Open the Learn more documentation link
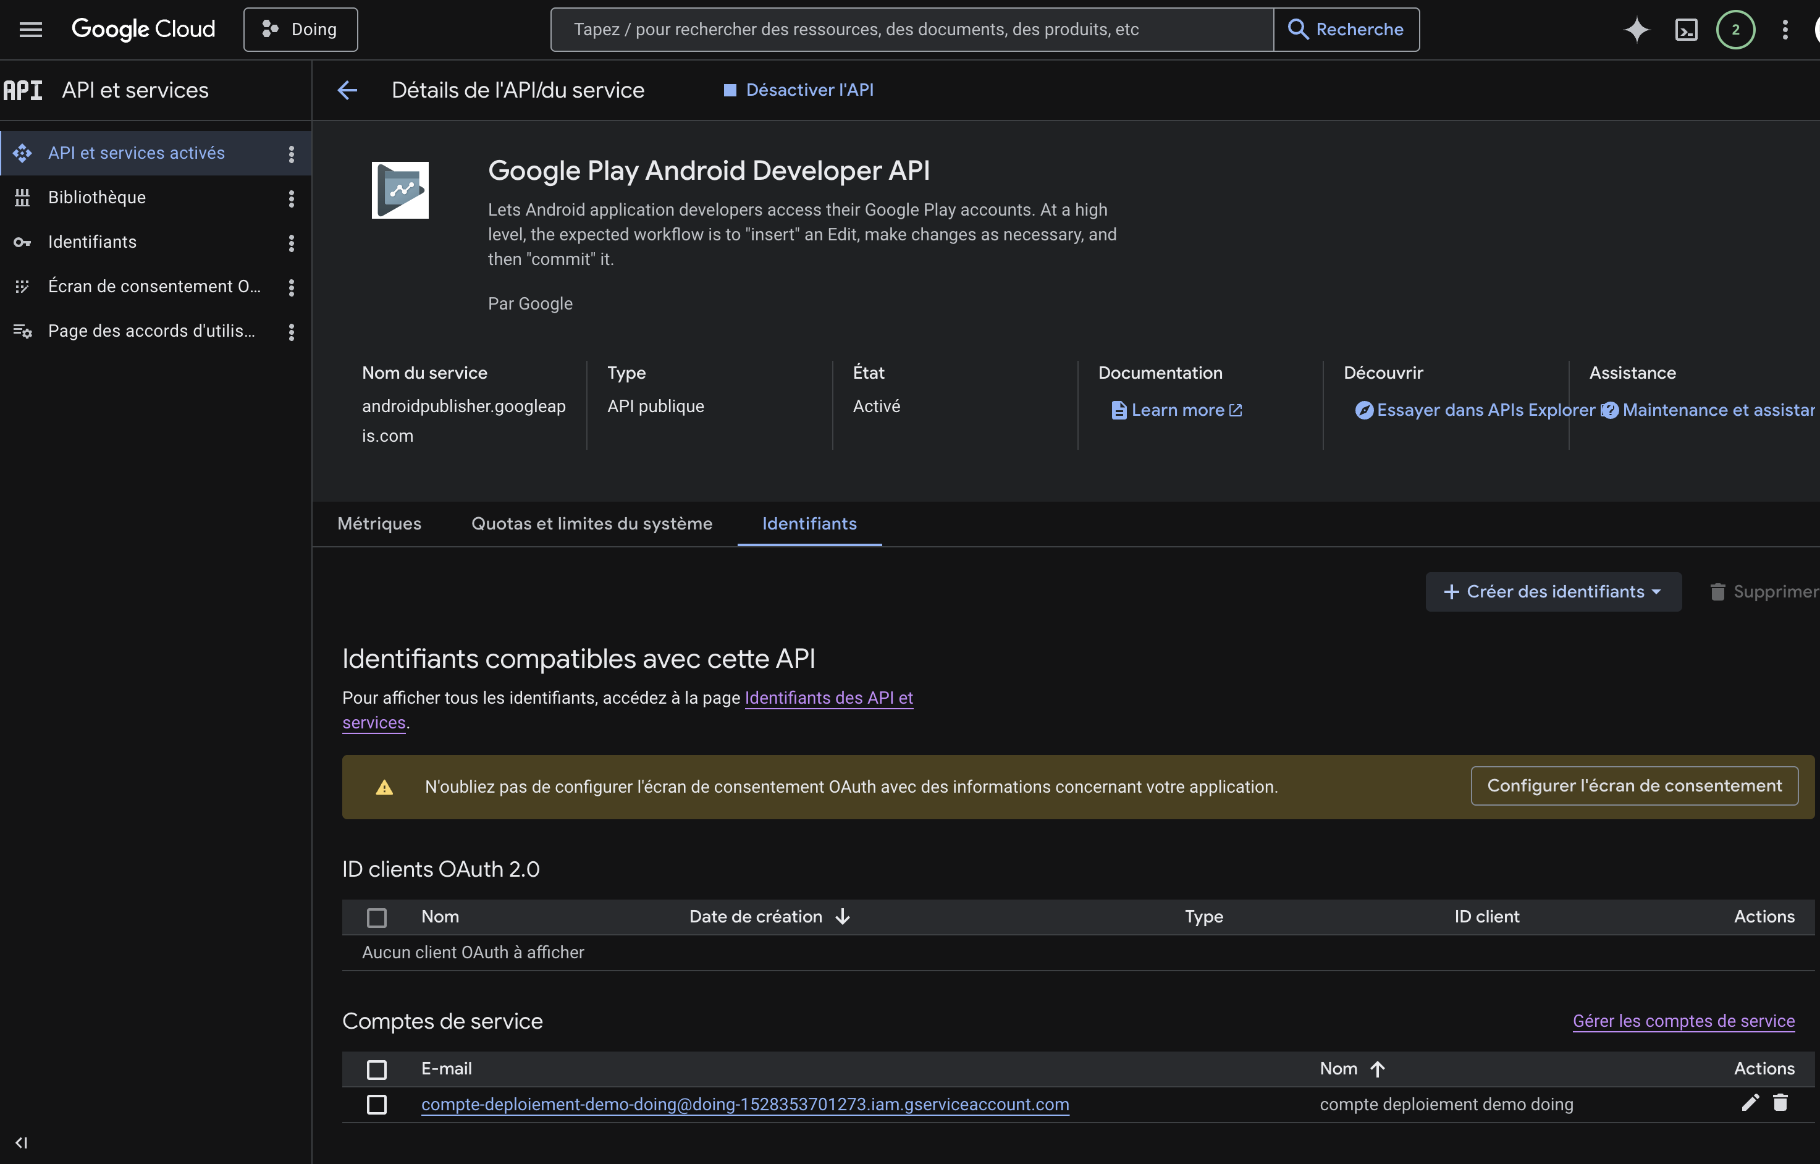Viewport: 1820px width, 1164px height. click(1177, 410)
